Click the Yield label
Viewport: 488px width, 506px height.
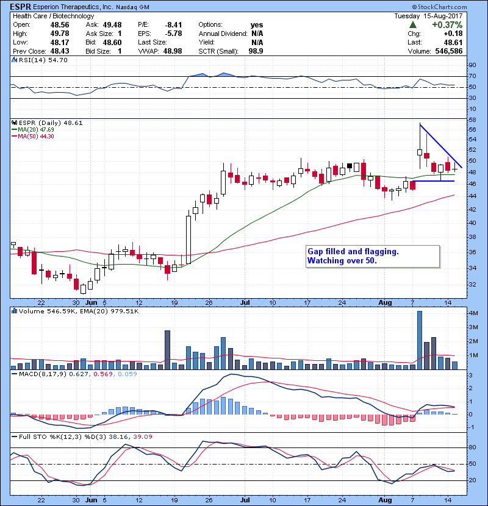(207, 42)
